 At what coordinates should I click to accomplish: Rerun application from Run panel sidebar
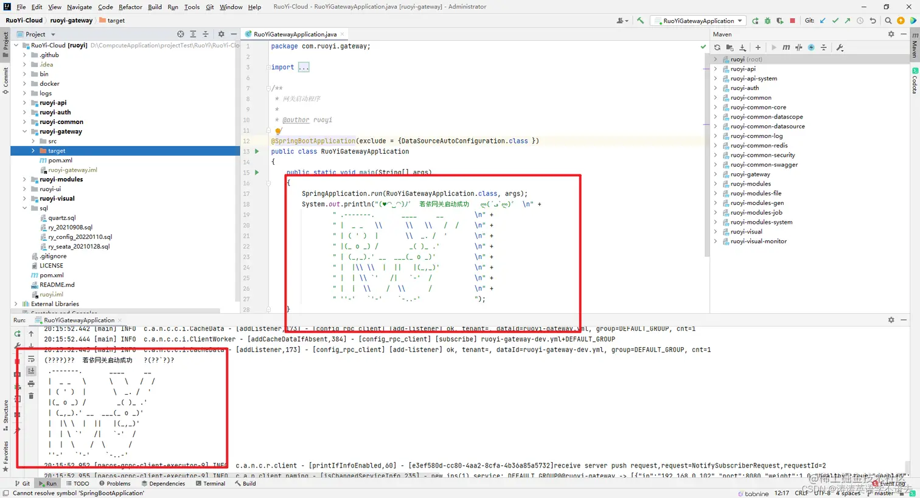17,333
